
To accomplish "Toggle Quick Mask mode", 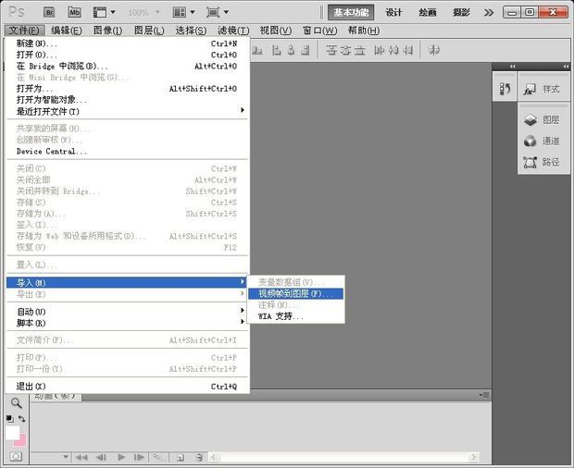I will [x=16, y=456].
